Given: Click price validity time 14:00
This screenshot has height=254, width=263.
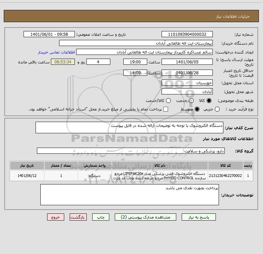Looking at the screenshot, I should [135, 73].
